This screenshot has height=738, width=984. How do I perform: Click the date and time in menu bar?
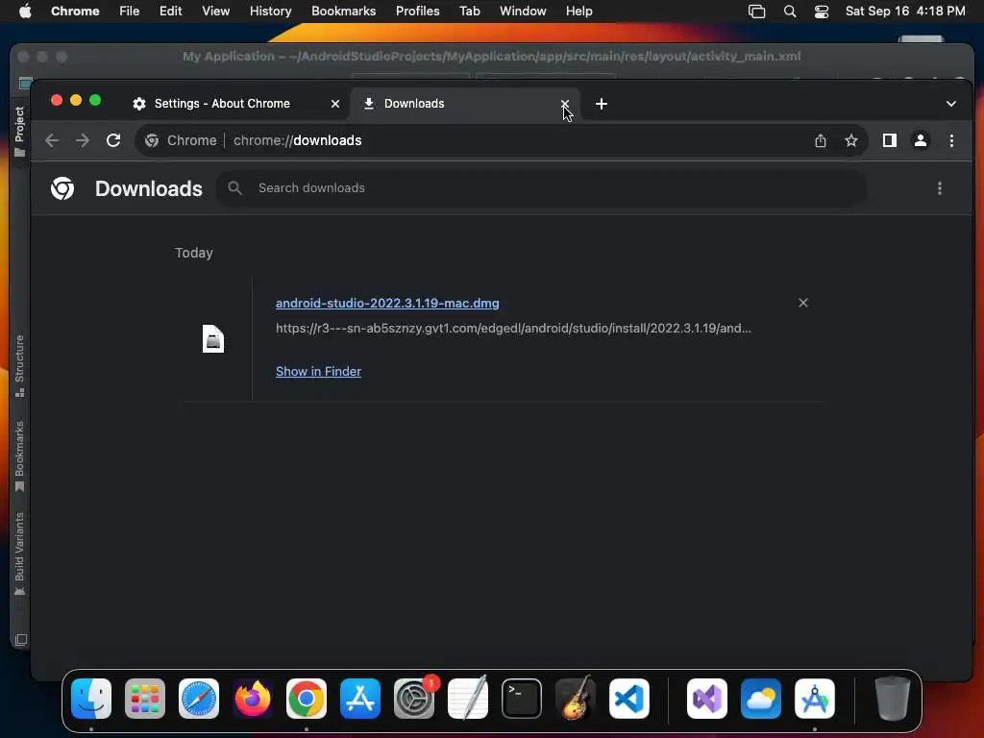(x=905, y=12)
